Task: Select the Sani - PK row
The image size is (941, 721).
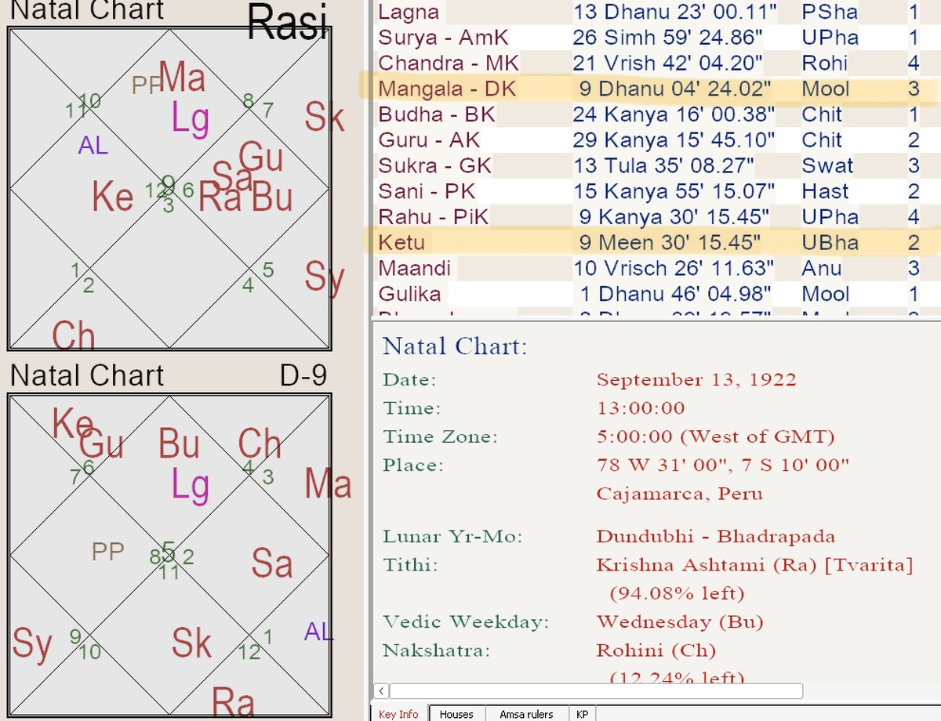Action: [x=655, y=191]
